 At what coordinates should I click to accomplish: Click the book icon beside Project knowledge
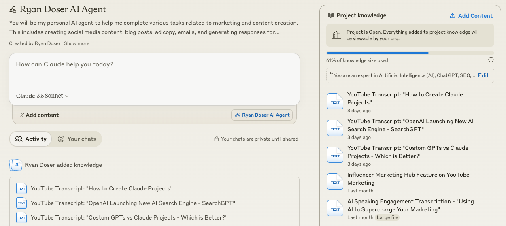[331, 15]
